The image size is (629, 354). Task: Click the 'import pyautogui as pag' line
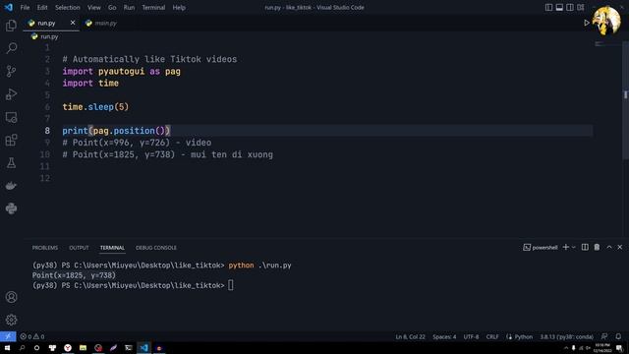click(121, 71)
